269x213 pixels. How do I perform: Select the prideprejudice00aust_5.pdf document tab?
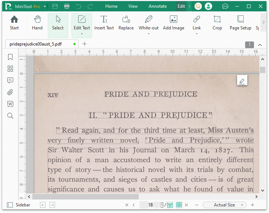[42, 44]
